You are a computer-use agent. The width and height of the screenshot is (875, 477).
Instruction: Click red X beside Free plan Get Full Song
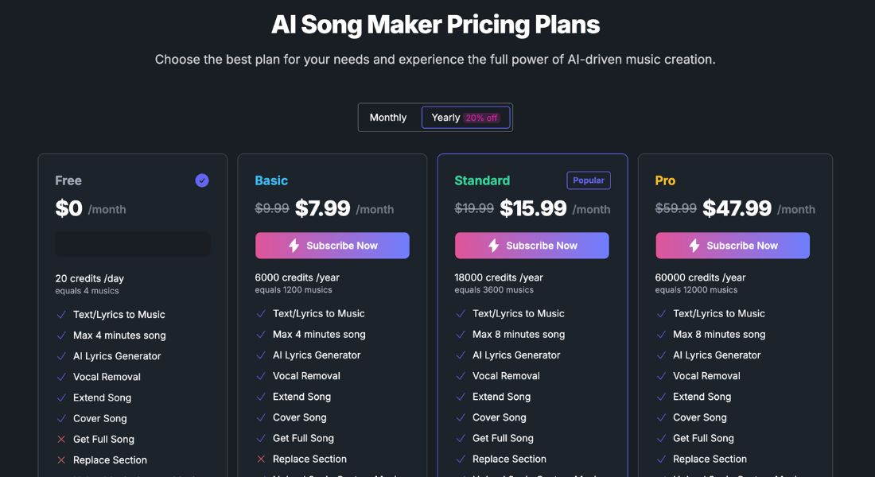coord(61,439)
